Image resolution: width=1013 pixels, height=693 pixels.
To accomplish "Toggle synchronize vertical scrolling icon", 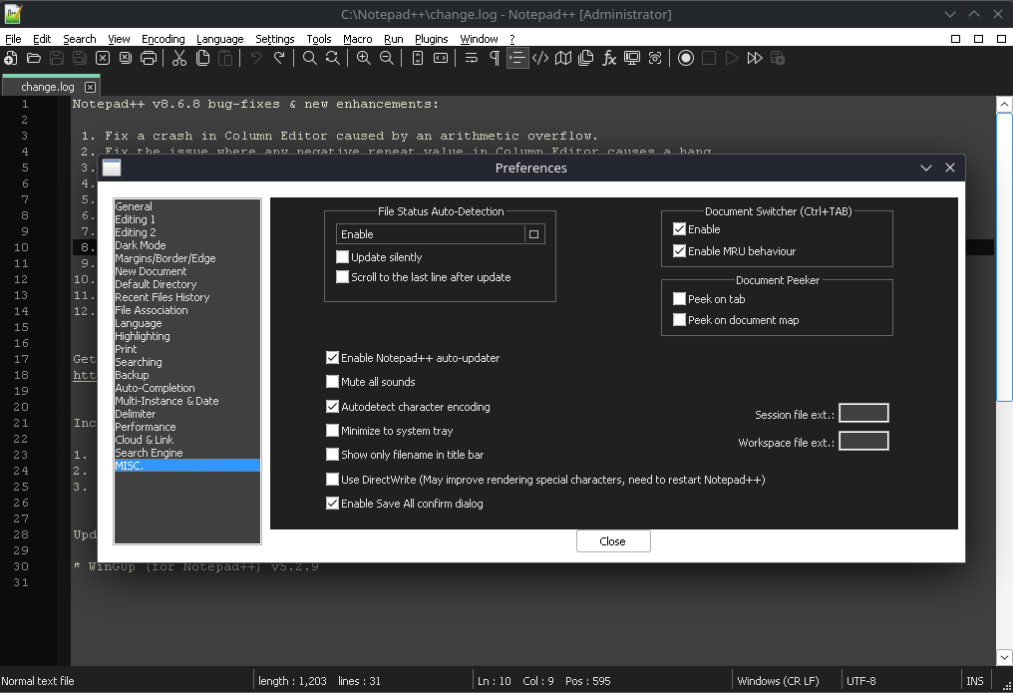I will tap(418, 58).
